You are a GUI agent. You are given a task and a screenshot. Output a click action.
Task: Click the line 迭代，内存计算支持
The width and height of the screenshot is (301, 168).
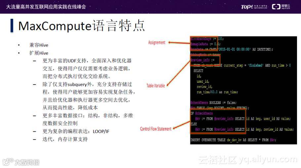point(65,139)
